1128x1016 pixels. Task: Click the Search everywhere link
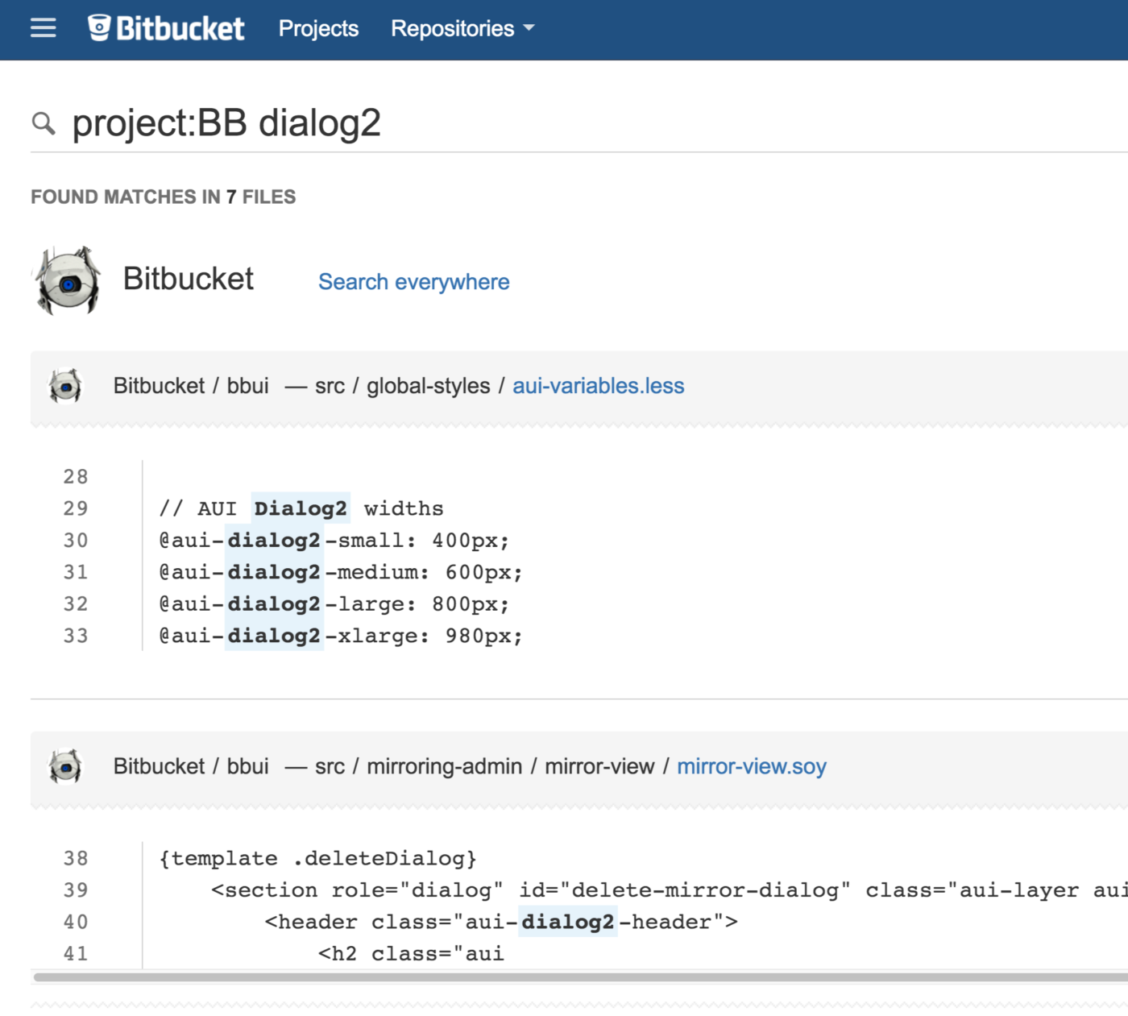[x=413, y=281]
